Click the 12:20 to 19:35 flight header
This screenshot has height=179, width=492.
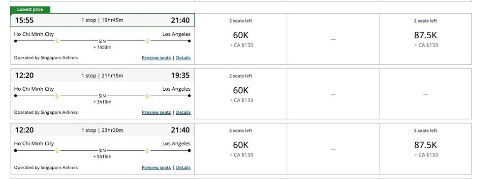click(x=102, y=76)
